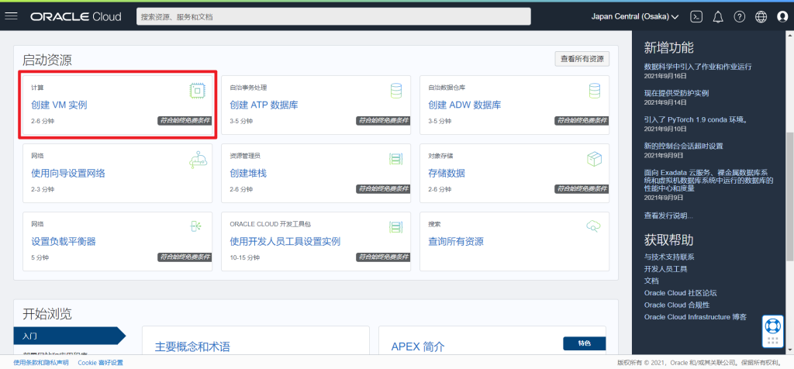The image size is (794, 369).
Task: Click 符合始终免费条件 badge on 创建堆栈 card
Action: [x=385, y=188]
